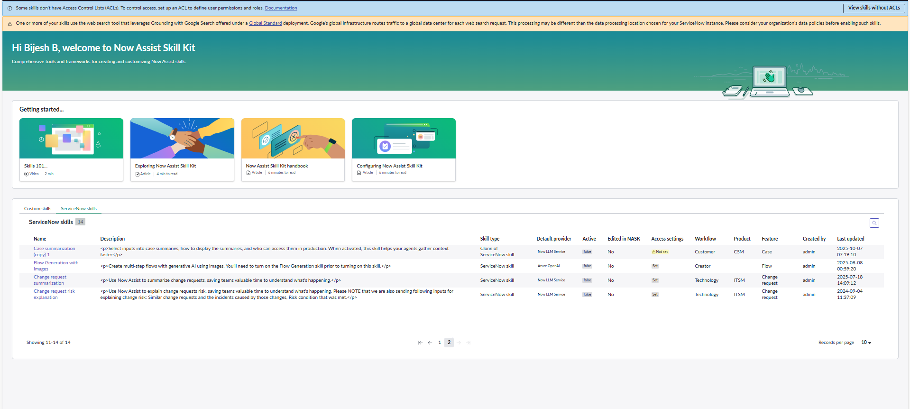
Task: Click false badge in Flow Generation with Images row
Action: [587, 266]
